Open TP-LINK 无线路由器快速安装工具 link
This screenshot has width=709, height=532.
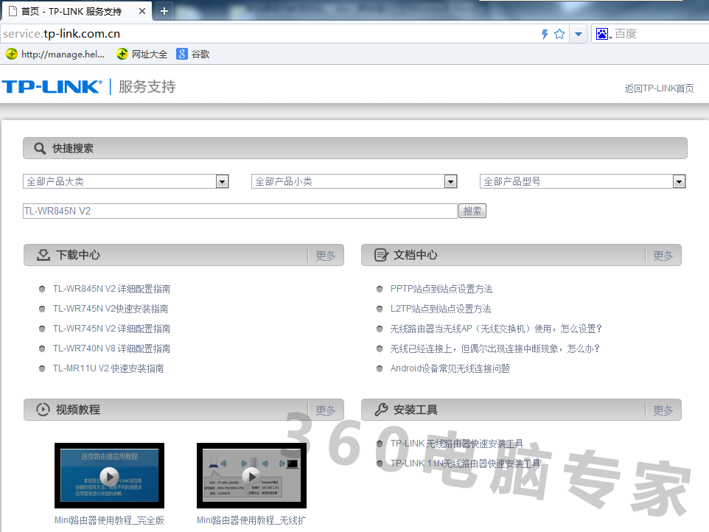(x=457, y=444)
